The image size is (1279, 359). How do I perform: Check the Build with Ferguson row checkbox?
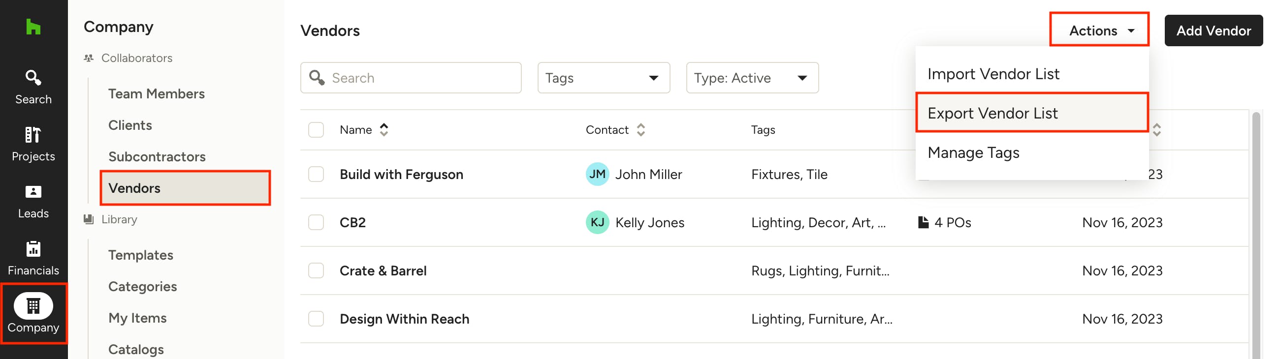[316, 174]
